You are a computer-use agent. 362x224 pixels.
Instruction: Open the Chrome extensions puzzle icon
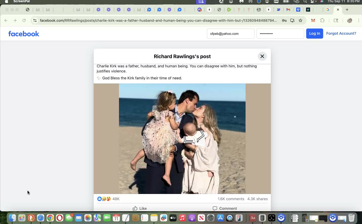click(x=322, y=20)
